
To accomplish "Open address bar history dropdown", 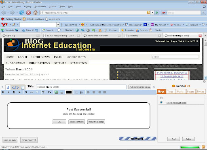I will pos(152,13).
